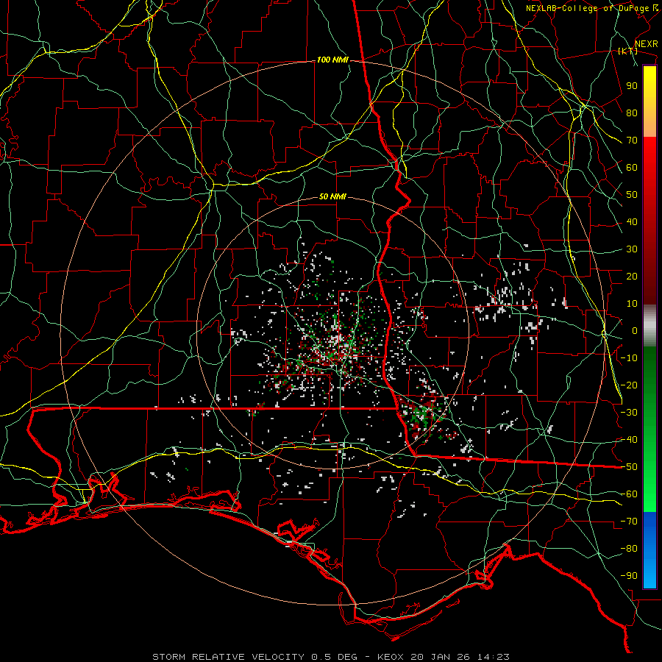Viewport: 662px width, 662px height.
Task: Select the -80 value on velocity scale
Action: pos(629,549)
